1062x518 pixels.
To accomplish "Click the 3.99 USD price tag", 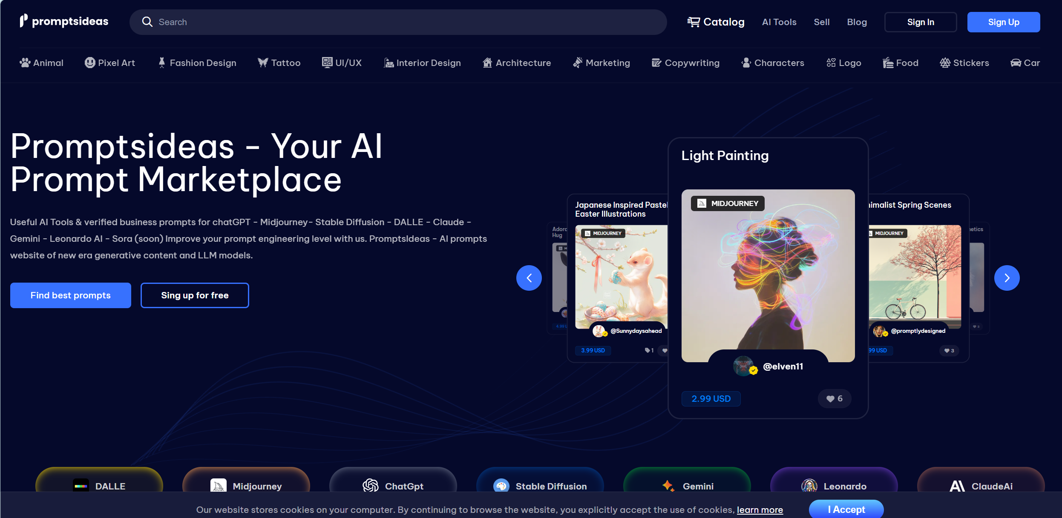I will pos(593,351).
